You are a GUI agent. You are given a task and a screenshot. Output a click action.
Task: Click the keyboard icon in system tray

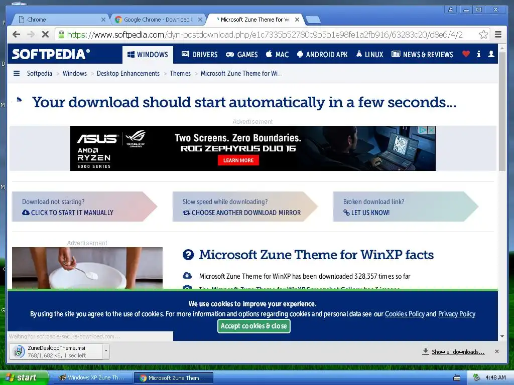[456, 378]
